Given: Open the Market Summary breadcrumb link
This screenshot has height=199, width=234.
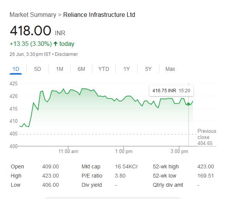Looking at the screenshot, I should [x=33, y=15].
